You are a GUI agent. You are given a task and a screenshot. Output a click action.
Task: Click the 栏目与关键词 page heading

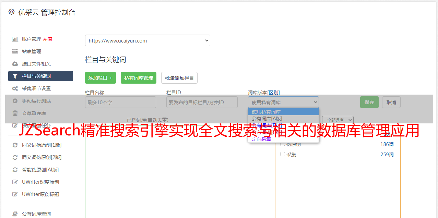pos(106,60)
